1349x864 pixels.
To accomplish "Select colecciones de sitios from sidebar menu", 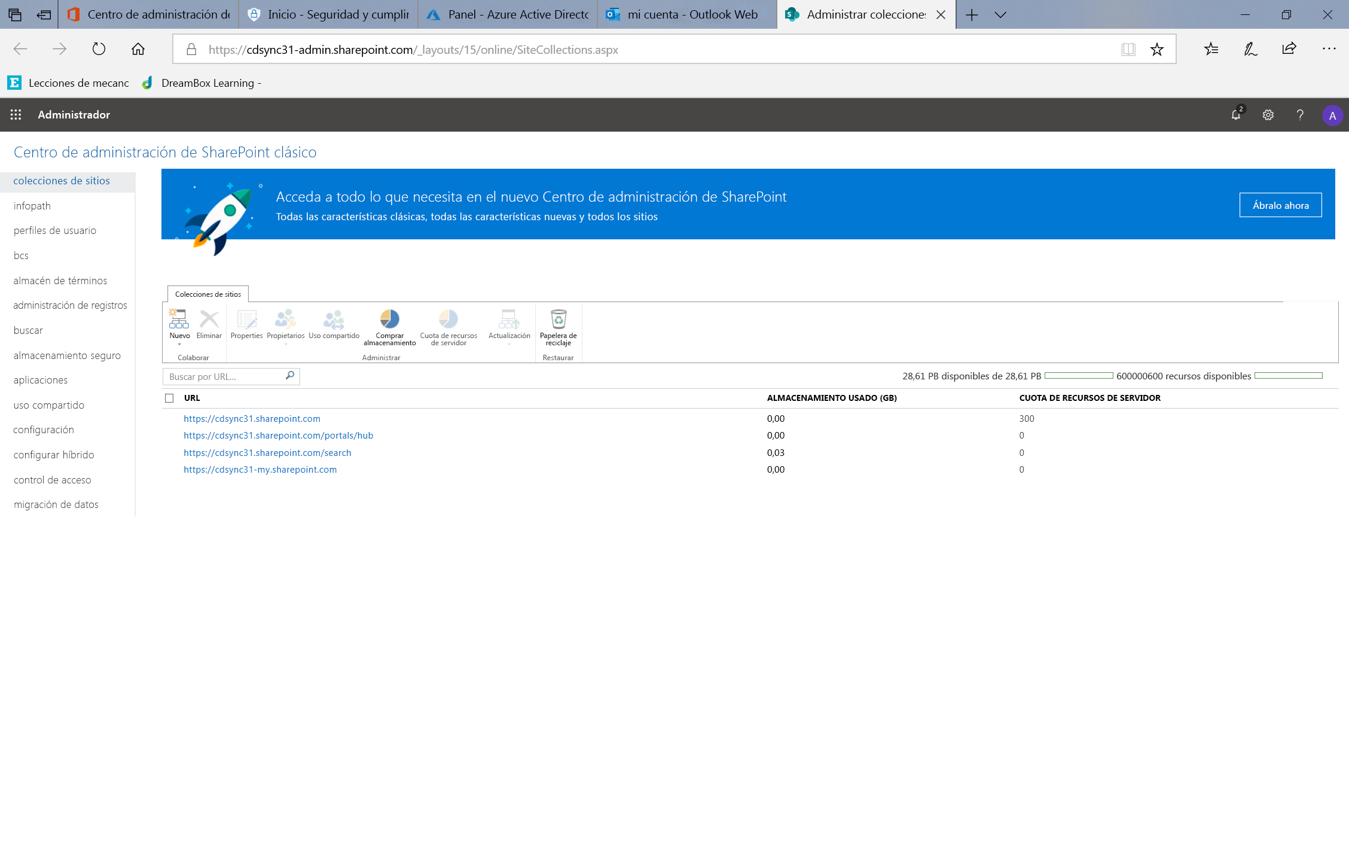I will [62, 180].
